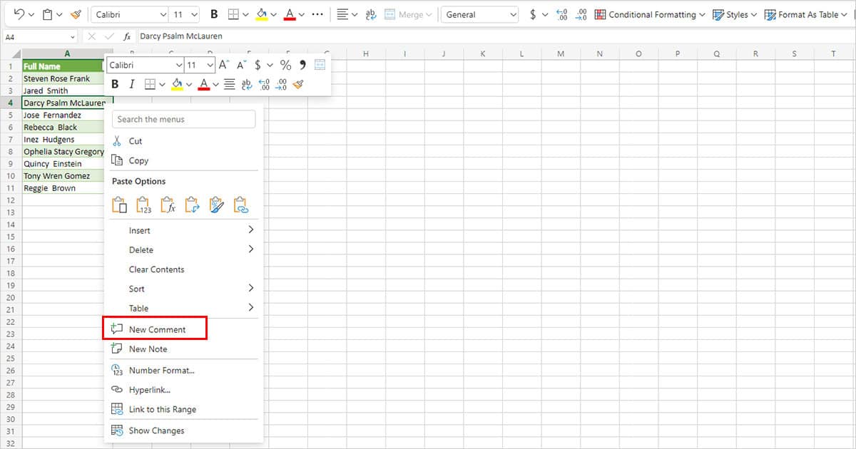Open the font size dropdown
This screenshot has height=449, width=856.
tap(200, 65)
